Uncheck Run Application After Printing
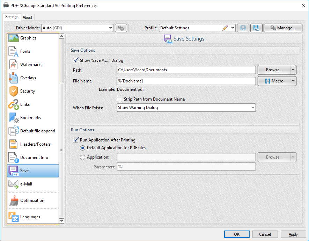Image resolution: width=309 pixels, height=241 pixels. coord(76,140)
